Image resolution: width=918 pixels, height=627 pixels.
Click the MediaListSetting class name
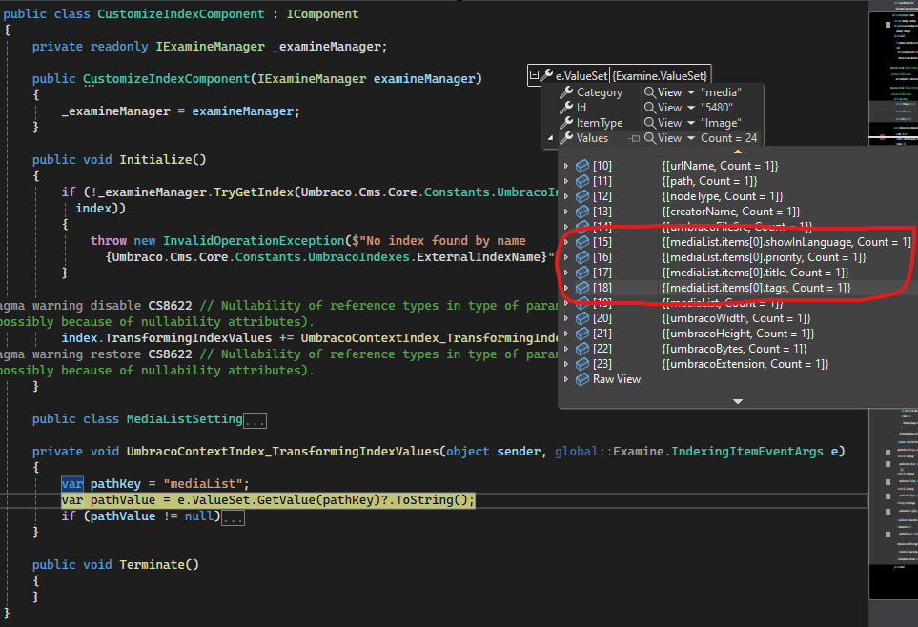click(184, 418)
